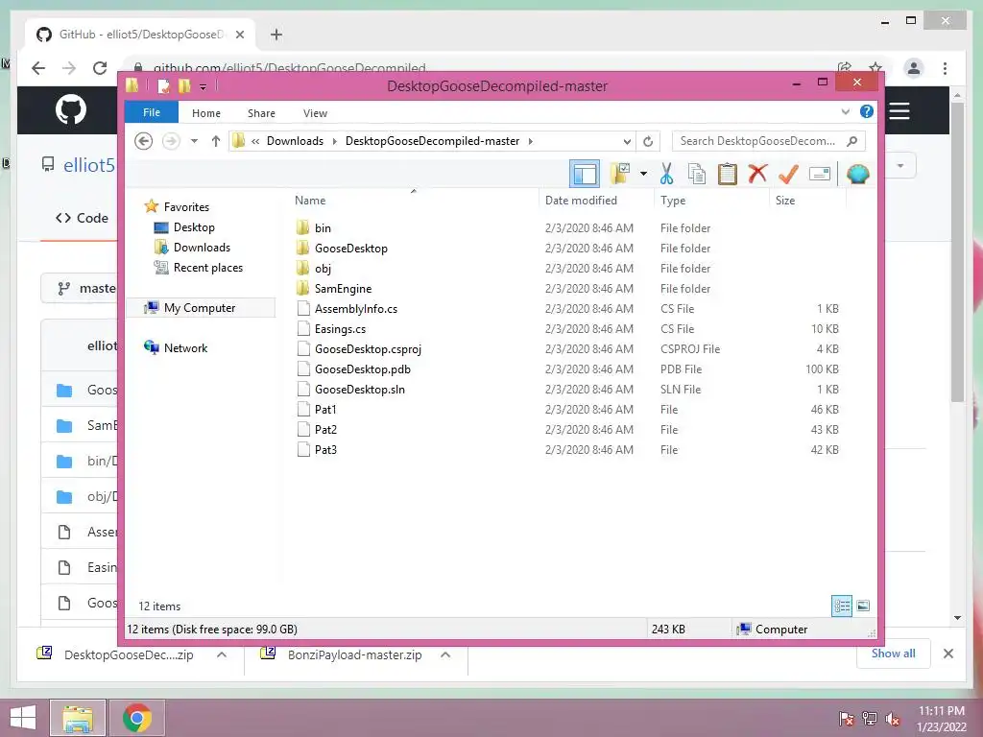Viewport: 983px width, 737px height.
Task: Click the search magnifier icon
Action: pyautogui.click(x=852, y=141)
